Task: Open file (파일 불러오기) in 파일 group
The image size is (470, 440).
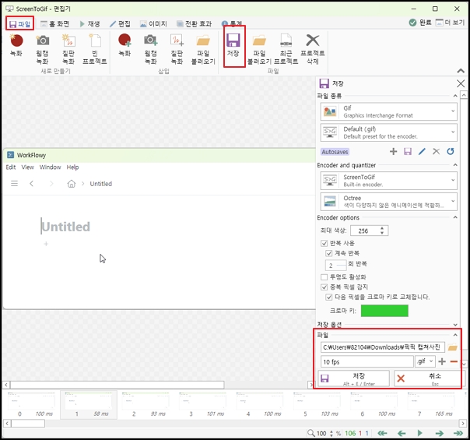Action: click(259, 49)
